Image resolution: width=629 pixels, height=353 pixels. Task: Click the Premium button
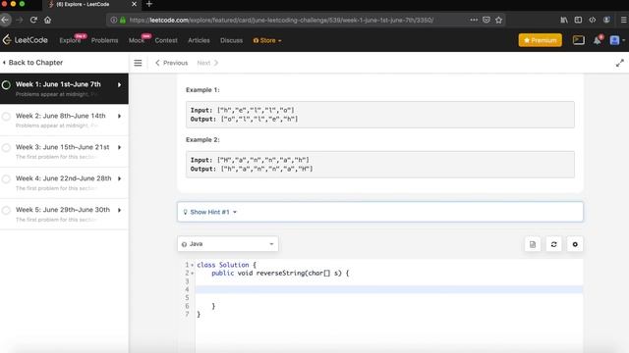click(540, 40)
